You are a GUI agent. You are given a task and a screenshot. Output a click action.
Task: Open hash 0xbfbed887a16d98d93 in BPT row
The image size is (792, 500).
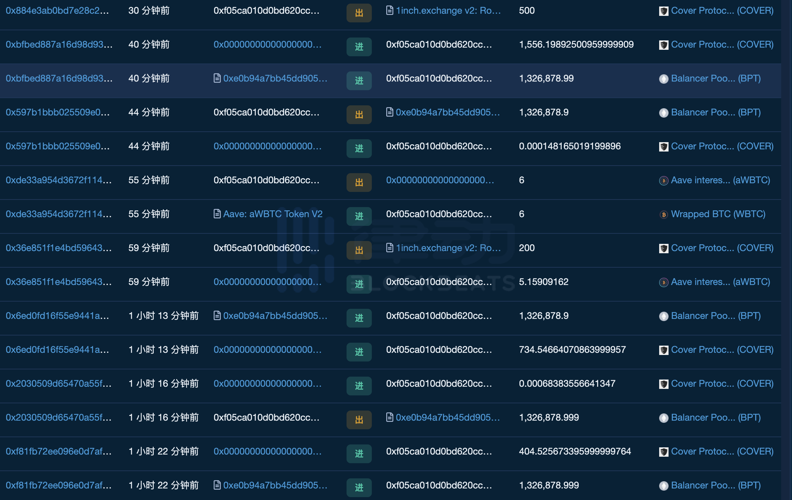coord(59,78)
